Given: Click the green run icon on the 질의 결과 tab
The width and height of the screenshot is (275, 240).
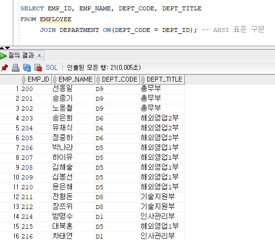Looking at the screenshot, I should (3, 56).
